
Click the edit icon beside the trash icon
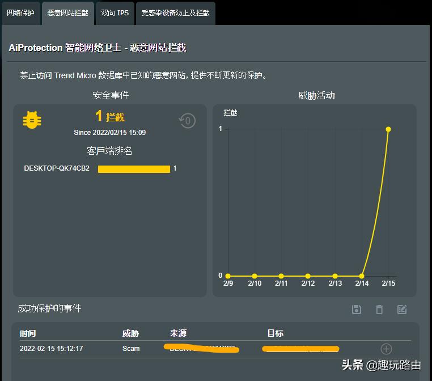pyautogui.click(x=402, y=310)
